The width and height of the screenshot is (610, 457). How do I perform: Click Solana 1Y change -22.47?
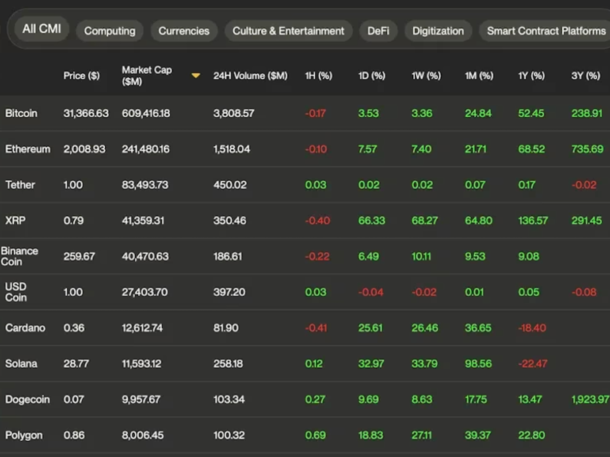533,364
